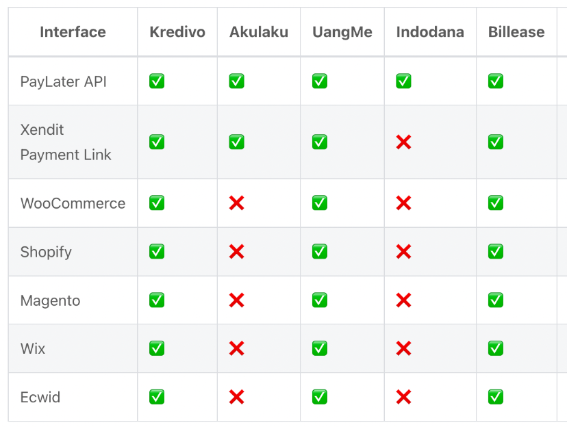The width and height of the screenshot is (567, 427).
Task: Click Kredivo green checkmark in Ecwid row
Action: pos(157,397)
